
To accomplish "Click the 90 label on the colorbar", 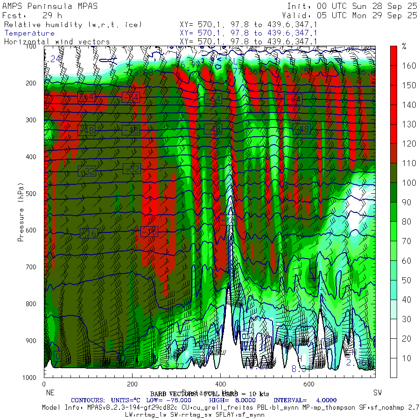I will coord(406,202).
